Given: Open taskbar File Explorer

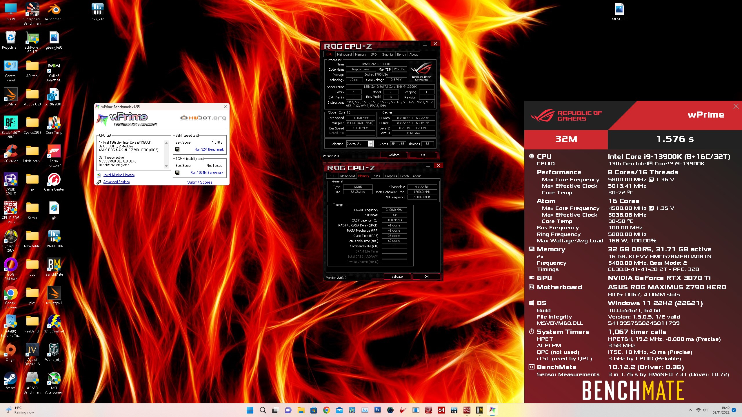Looking at the screenshot, I should (301, 410).
